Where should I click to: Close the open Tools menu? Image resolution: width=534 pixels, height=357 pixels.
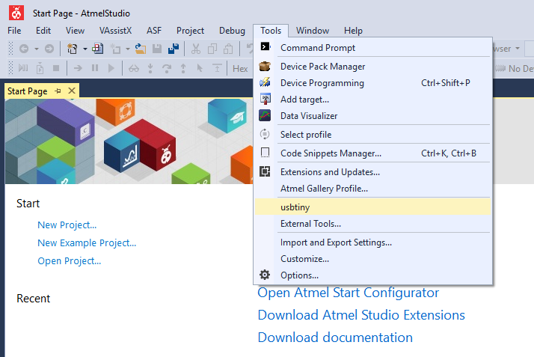pyautogui.click(x=271, y=31)
